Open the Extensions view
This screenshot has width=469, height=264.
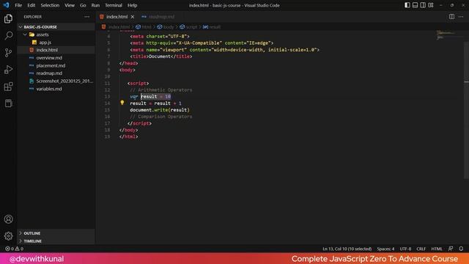click(x=8, y=87)
